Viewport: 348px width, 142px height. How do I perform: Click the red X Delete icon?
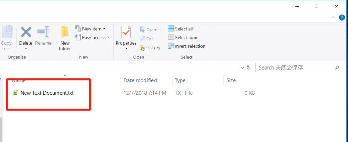[x=26, y=32]
